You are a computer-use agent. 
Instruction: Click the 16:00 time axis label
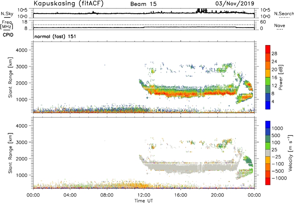(x=180, y=195)
